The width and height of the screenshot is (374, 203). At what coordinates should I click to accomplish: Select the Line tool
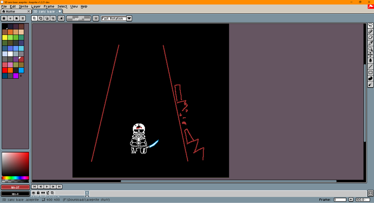point(370,67)
